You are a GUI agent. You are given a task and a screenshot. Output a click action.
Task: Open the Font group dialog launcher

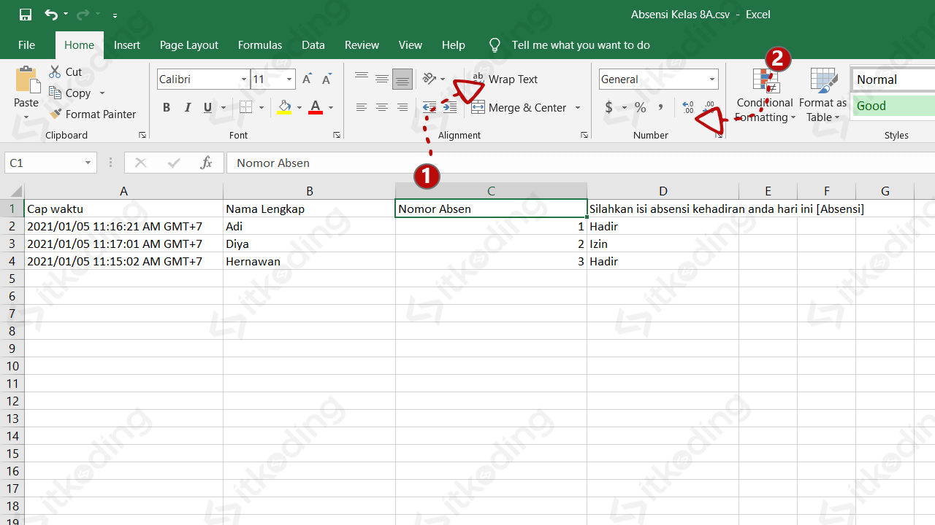coord(337,135)
